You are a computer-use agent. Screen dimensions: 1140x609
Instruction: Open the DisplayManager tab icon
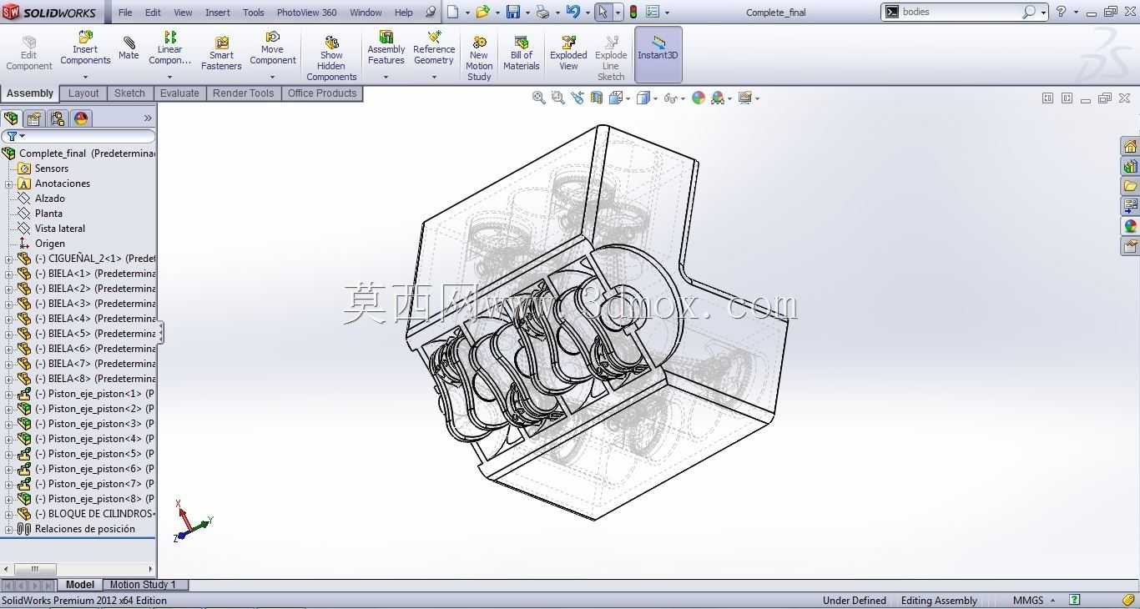point(81,118)
